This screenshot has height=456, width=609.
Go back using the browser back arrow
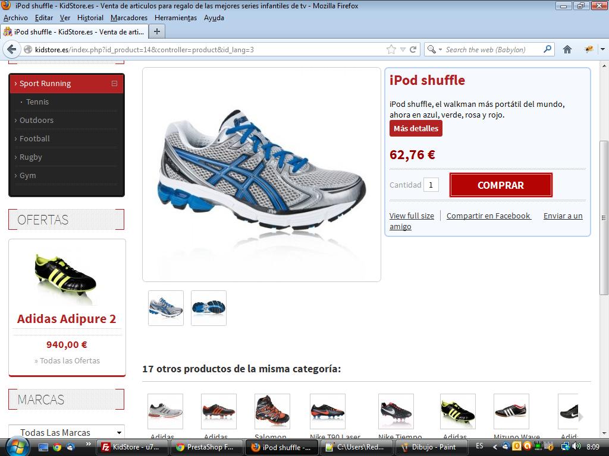coord(12,50)
